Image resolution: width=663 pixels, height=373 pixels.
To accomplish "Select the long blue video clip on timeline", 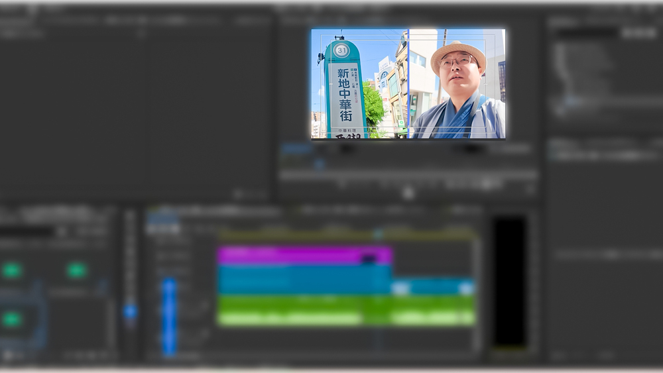I will point(304,280).
